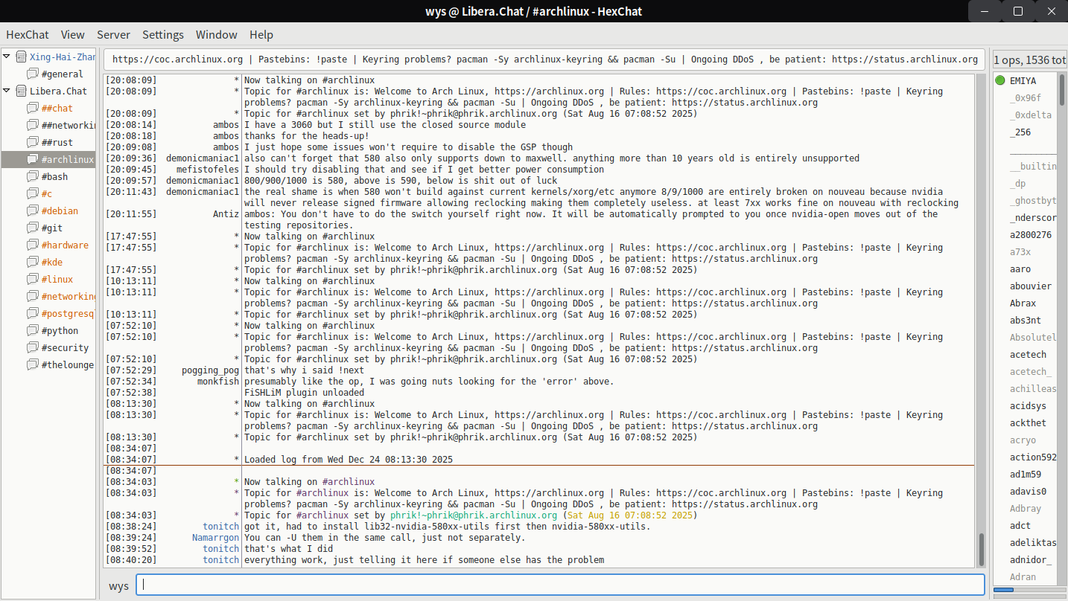This screenshot has width=1068, height=601.
Task: Select user abouvier in the user list
Action: 1030,286
